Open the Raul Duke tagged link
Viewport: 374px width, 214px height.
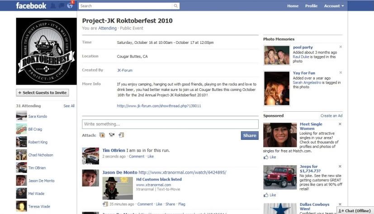pyautogui.click(x=301, y=57)
